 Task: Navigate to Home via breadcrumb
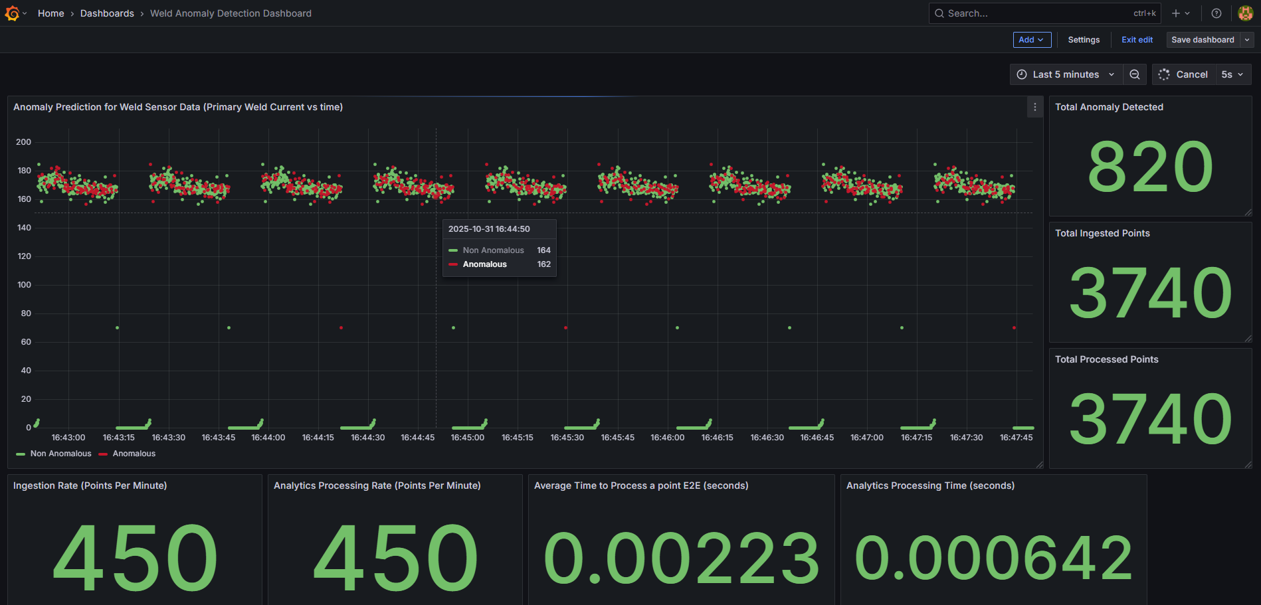(x=50, y=13)
